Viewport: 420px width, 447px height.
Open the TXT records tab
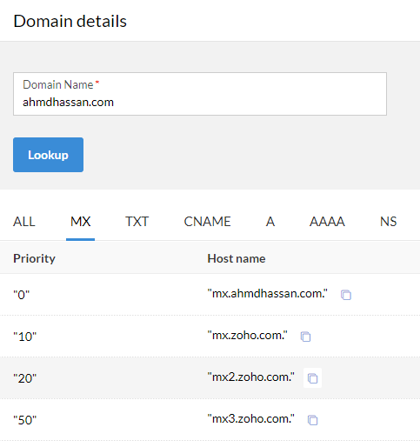click(137, 222)
